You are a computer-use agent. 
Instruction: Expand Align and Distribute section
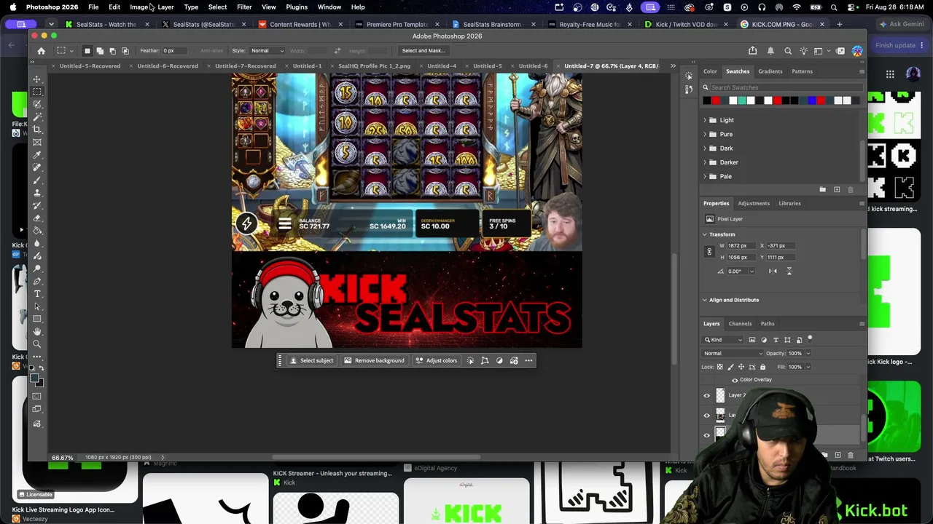coord(705,300)
